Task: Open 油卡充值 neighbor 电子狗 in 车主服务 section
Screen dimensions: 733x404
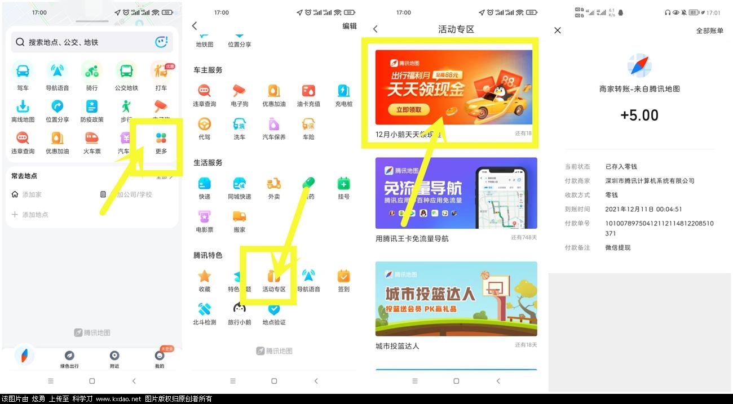Action: pos(239,91)
